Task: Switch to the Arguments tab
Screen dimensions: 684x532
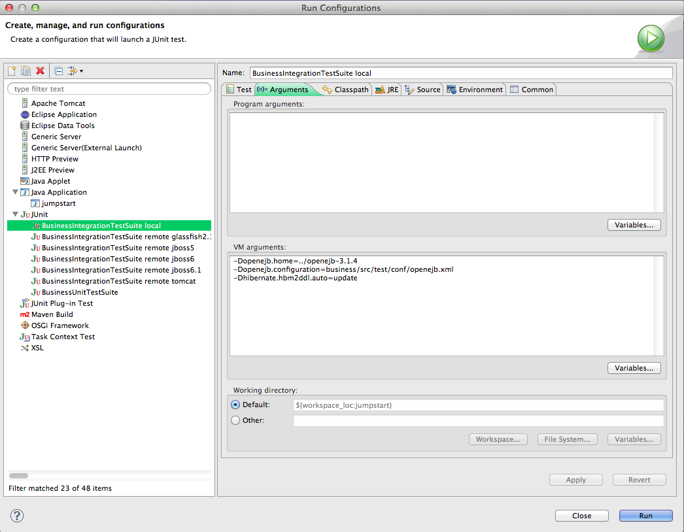Action: tap(284, 90)
